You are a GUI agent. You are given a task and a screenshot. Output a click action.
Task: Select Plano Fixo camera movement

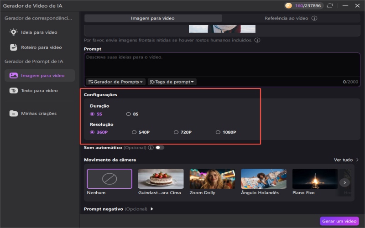pyautogui.click(x=315, y=179)
